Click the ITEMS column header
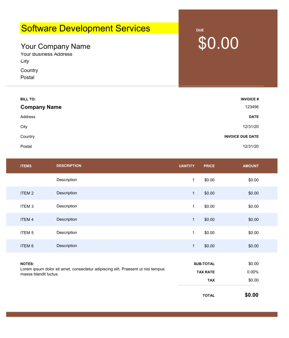This screenshot has width=289, height=338. coord(26,166)
